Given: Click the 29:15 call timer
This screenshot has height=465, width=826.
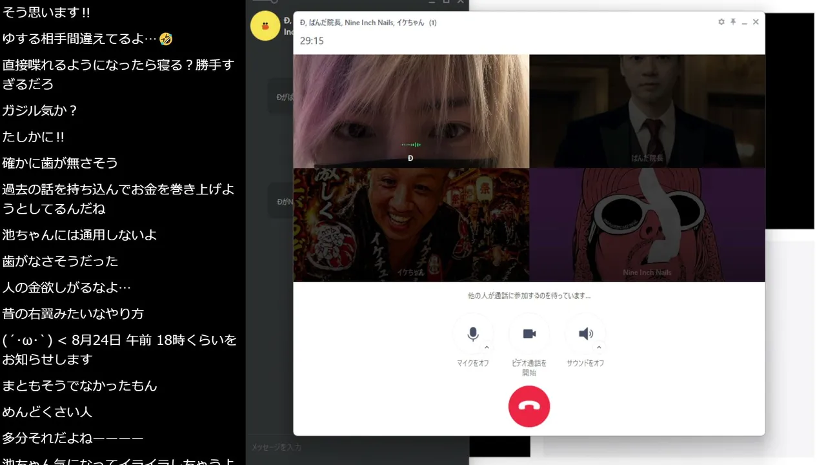Looking at the screenshot, I should pyautogui.click(x=312, y=41).
